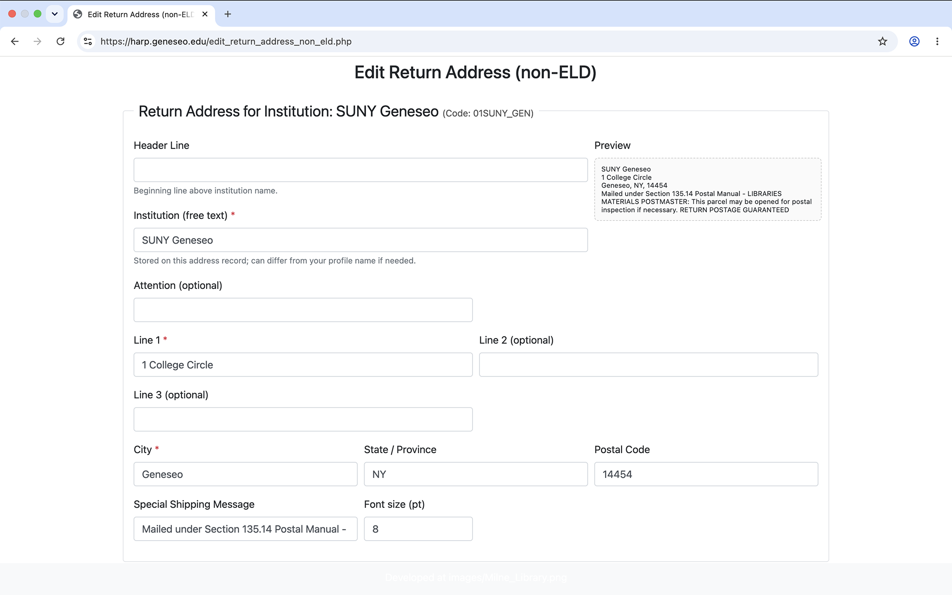Click the green fullscreen window button
The width and height of the screenshot is (952, 595).
click(38, 14)
